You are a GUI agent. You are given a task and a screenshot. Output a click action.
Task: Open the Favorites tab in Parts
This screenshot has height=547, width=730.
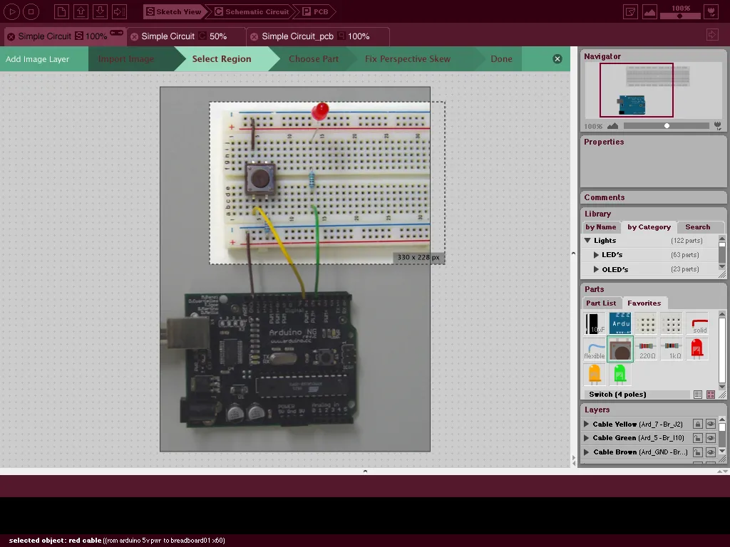pyautogui.click(x=644, y=303)
